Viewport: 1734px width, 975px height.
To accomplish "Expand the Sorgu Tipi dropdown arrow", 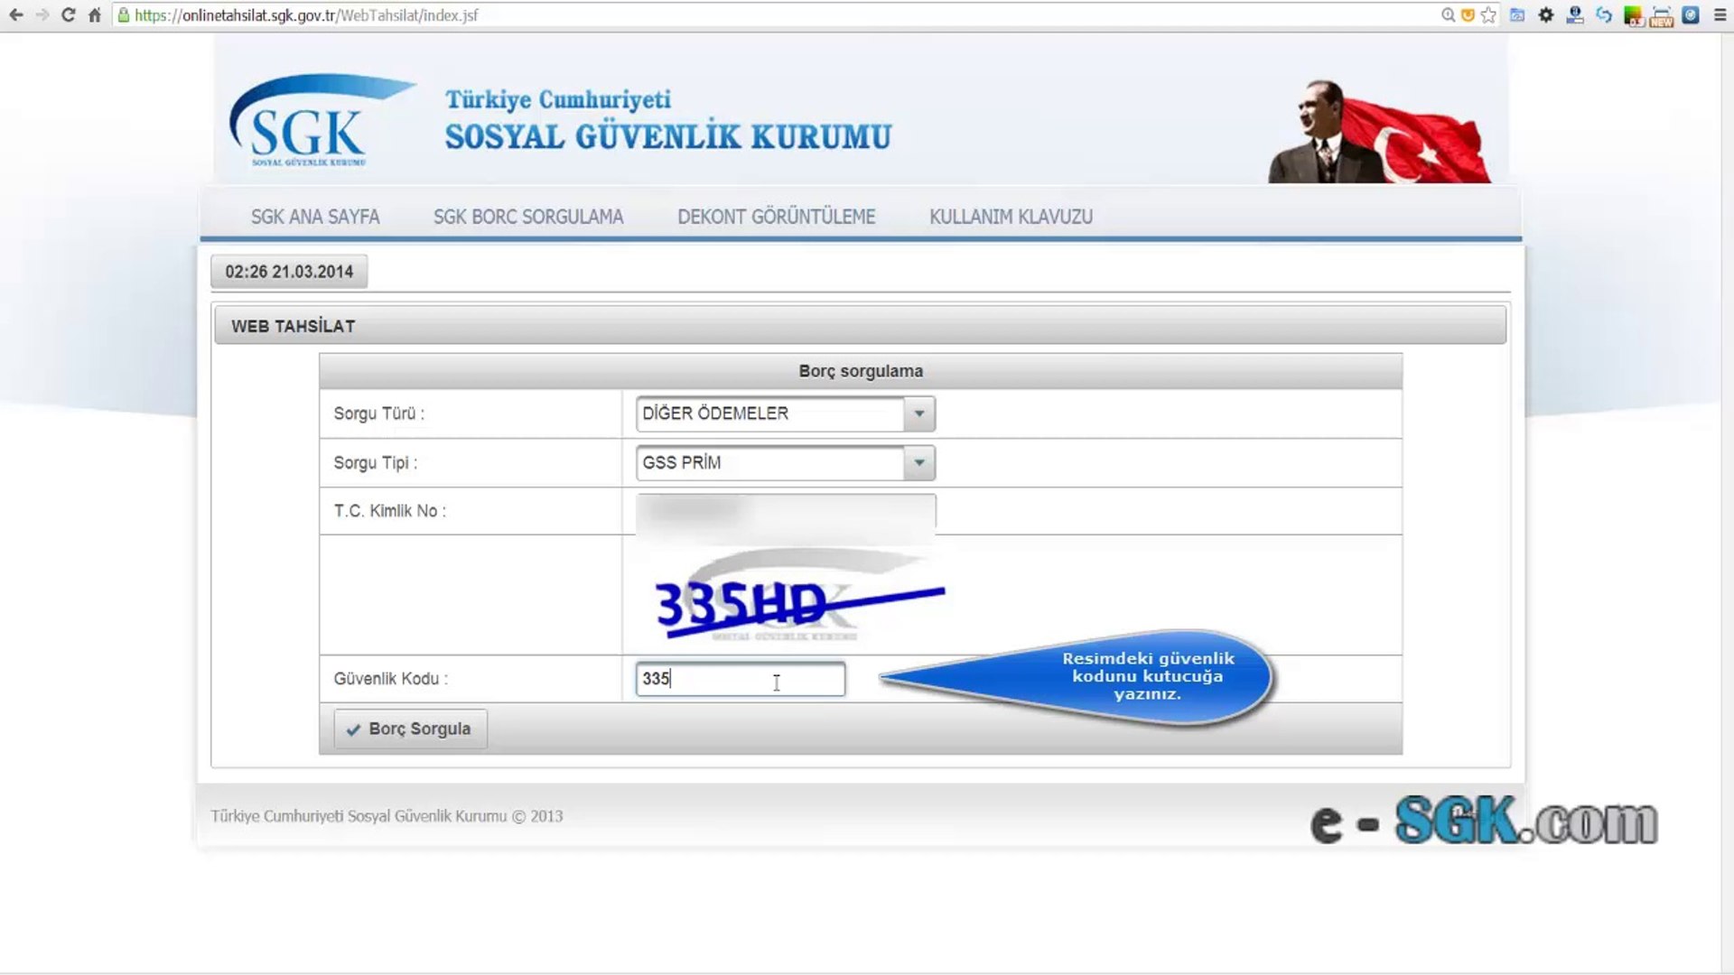I will (918, 463).
